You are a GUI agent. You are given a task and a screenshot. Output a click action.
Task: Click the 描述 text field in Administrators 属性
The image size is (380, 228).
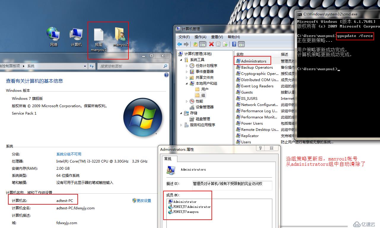[x=232, y=185]
